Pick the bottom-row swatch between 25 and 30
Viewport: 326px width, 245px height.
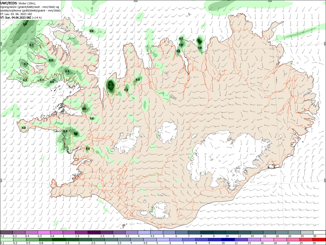point(306,240)
